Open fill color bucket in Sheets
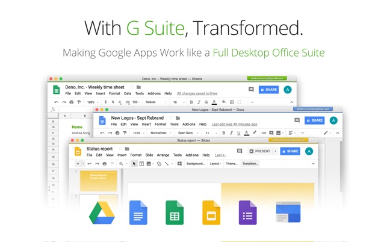This screenshot has height=242, width=387. 224,102
